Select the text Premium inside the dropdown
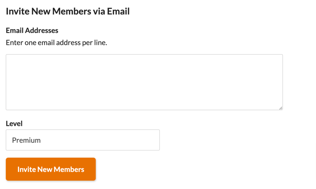The height and width of the screenshot is (189, 316). tap(26, 140)
